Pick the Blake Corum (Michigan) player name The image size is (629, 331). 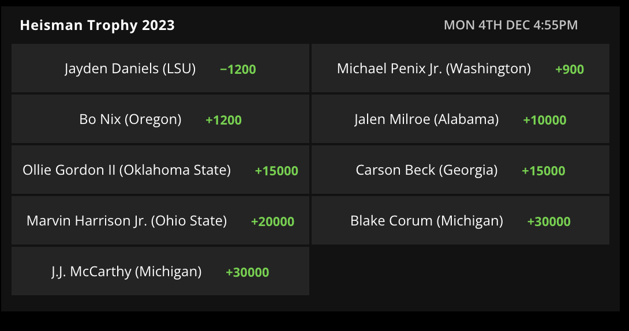426,221
